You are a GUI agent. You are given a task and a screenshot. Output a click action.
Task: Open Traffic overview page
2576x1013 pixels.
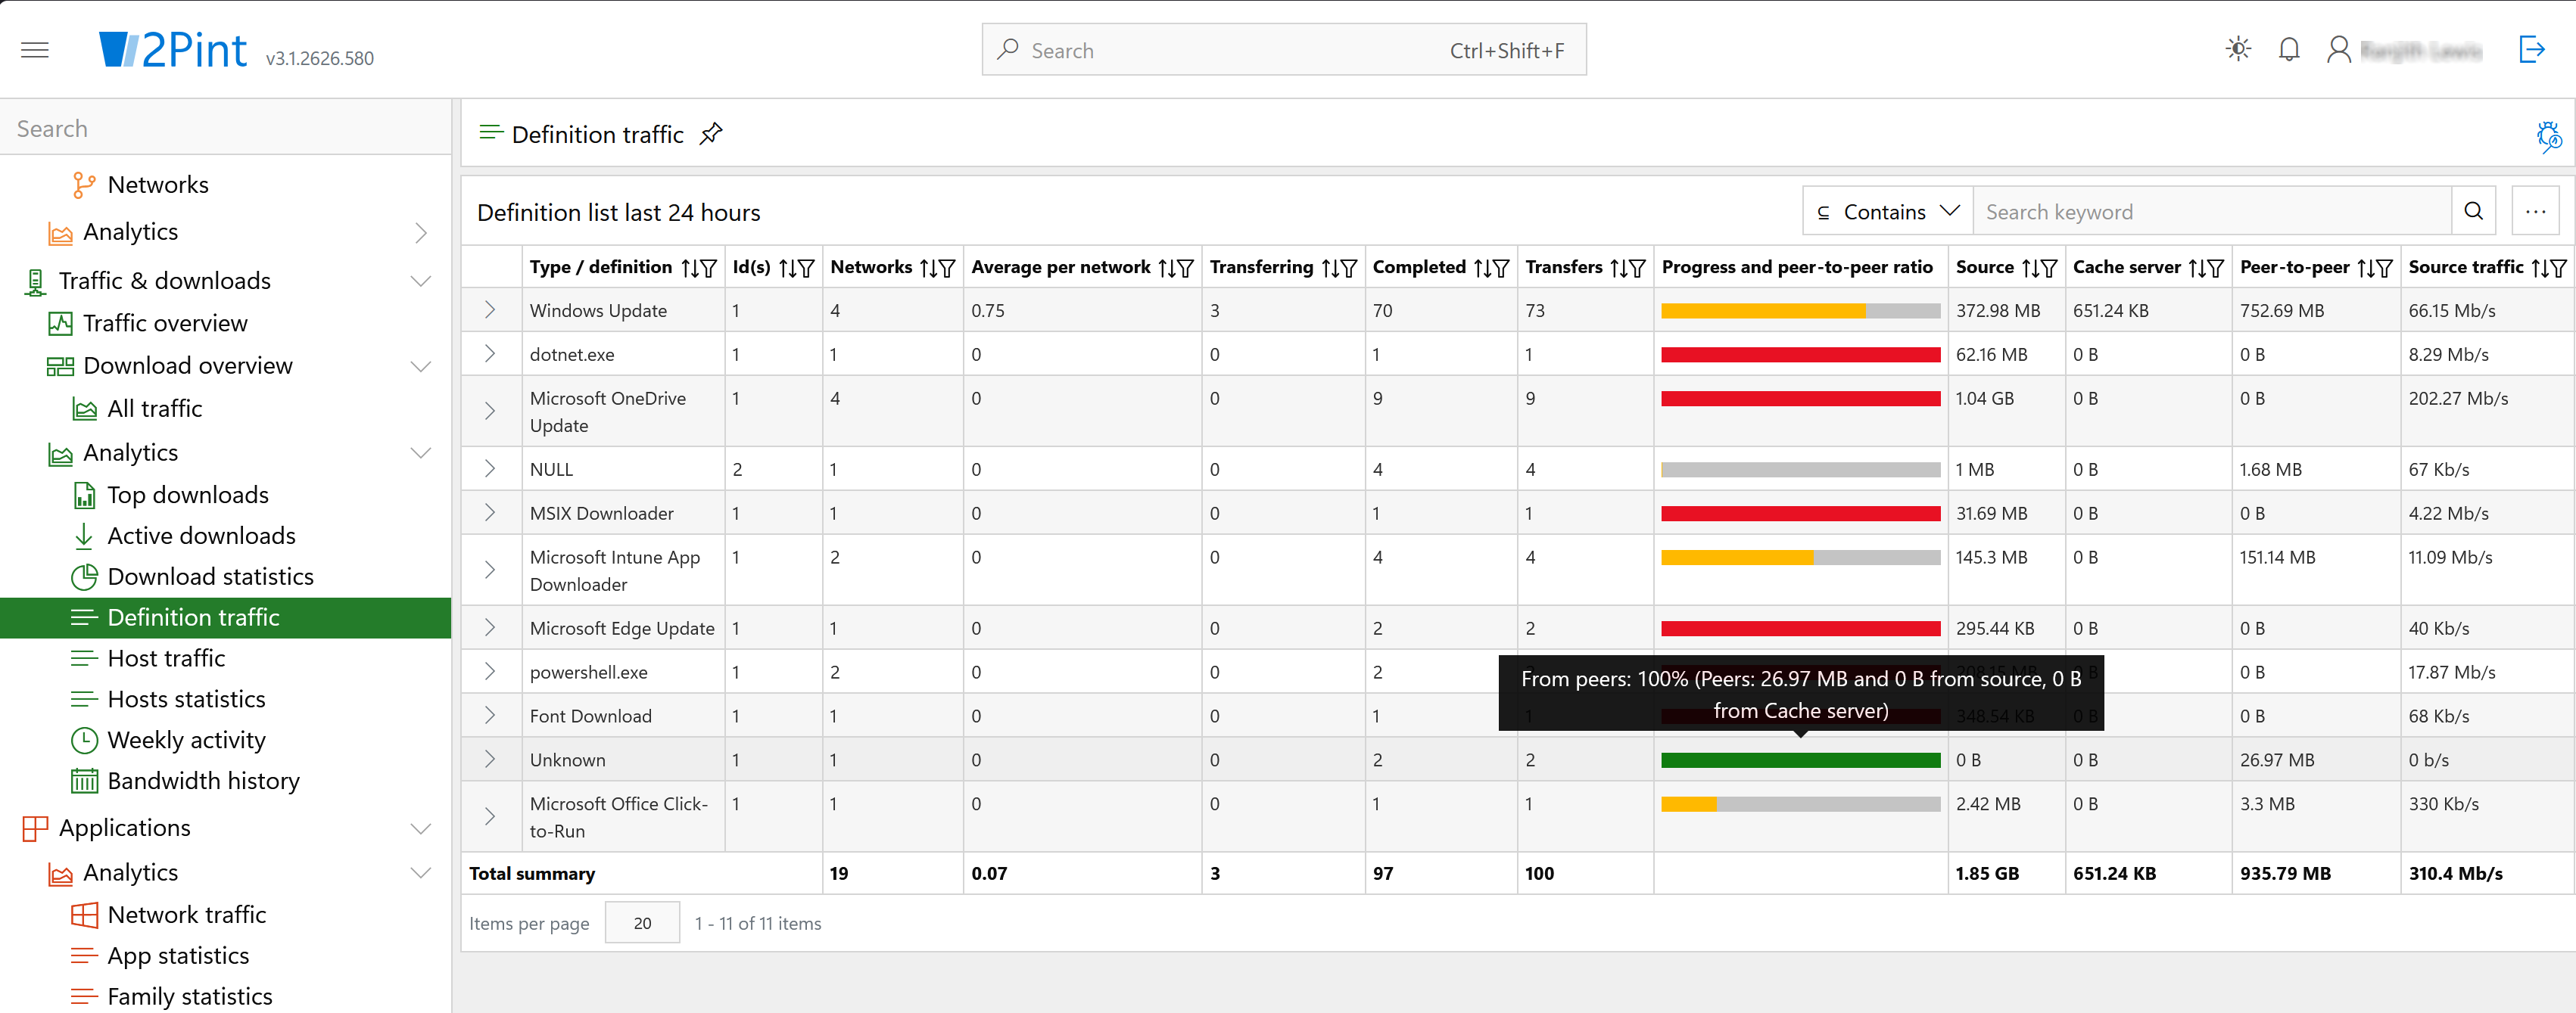click(x=165, y=323)
